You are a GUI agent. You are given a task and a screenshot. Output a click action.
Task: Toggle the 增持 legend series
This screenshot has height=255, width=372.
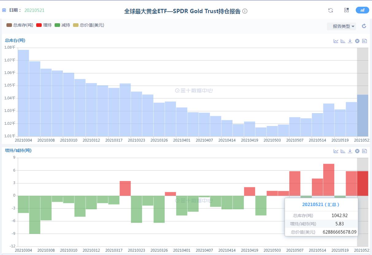click(x=44, y=25)
